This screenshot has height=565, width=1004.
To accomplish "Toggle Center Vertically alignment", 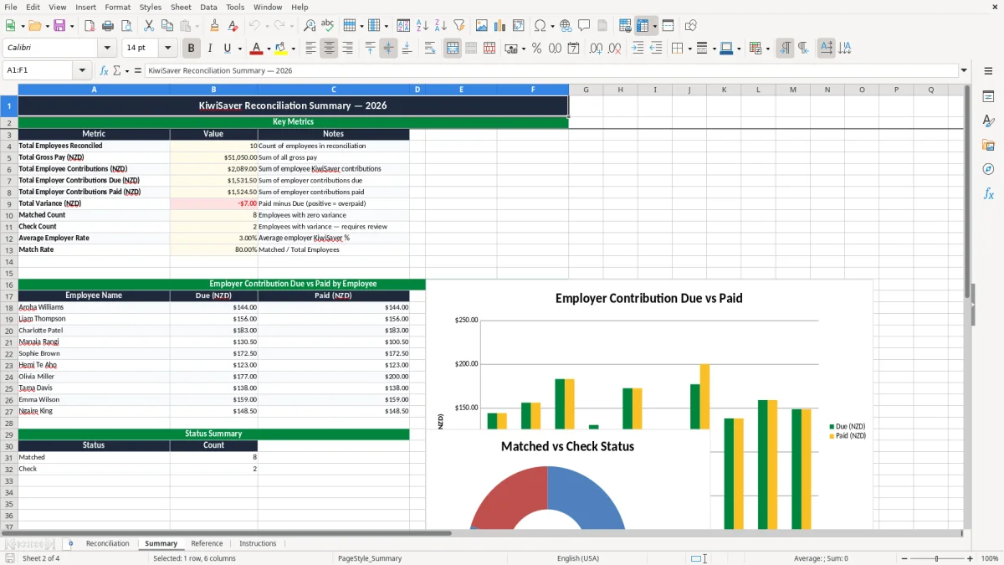I will (388, 49).
